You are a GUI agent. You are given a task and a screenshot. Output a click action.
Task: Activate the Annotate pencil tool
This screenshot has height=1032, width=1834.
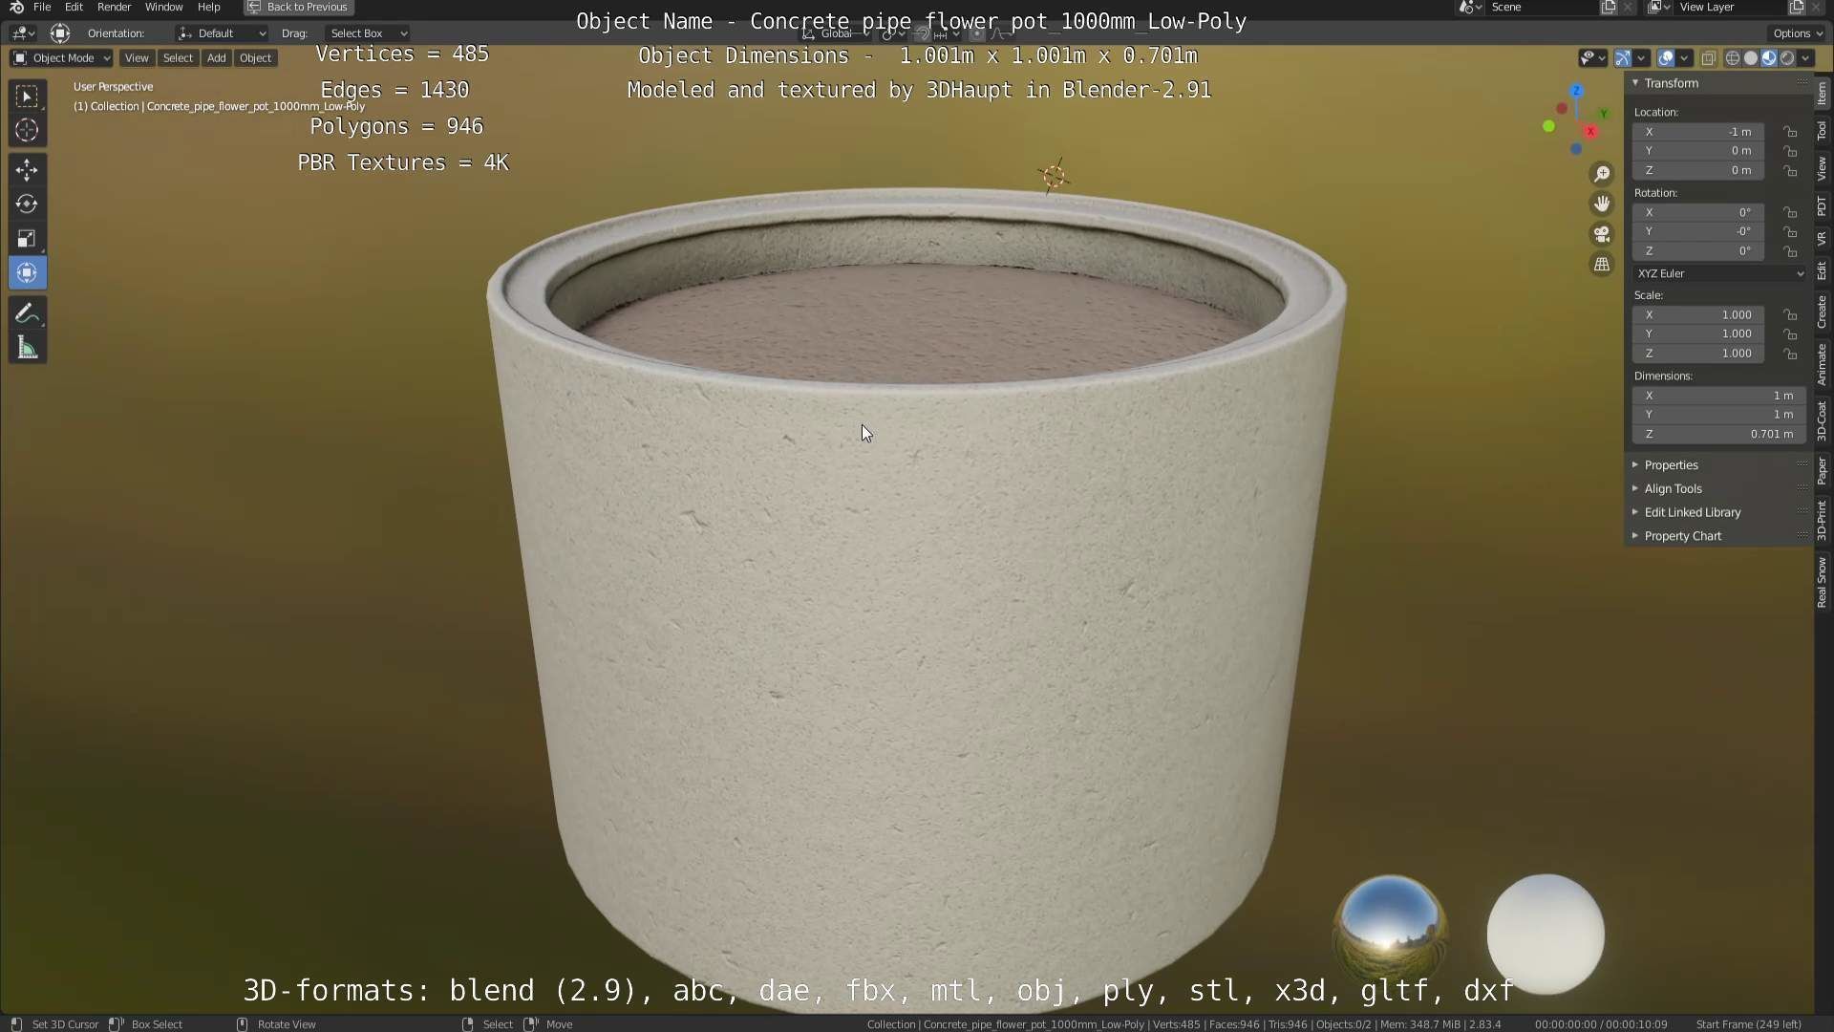(x=27, y=313)
